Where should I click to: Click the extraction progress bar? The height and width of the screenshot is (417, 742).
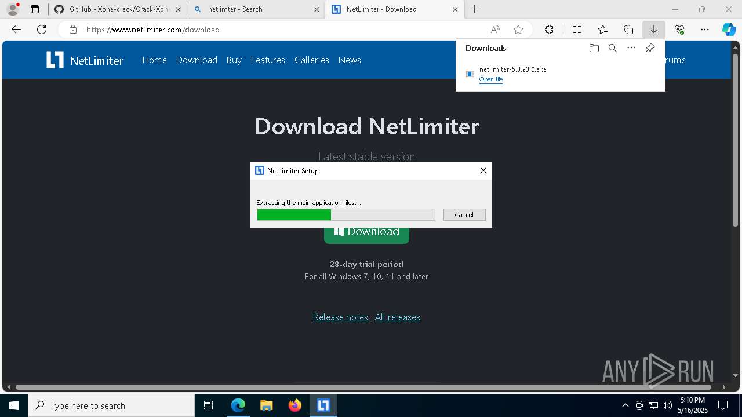point(345,214)
